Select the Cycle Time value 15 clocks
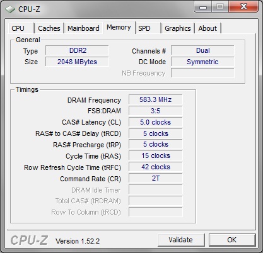The width and height of the screenshot is (263, 253). (156, 156)
